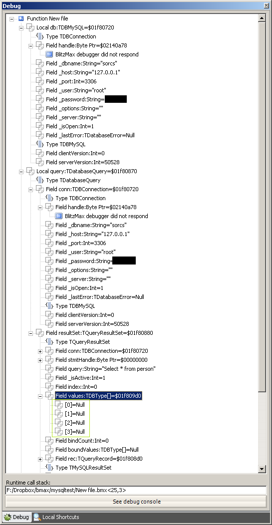
Task: Click the vertical scrollbar thumb
Action: click(263, 207)
